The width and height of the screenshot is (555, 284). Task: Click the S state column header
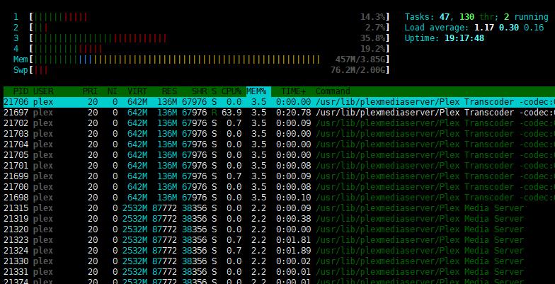click(214, 91)
